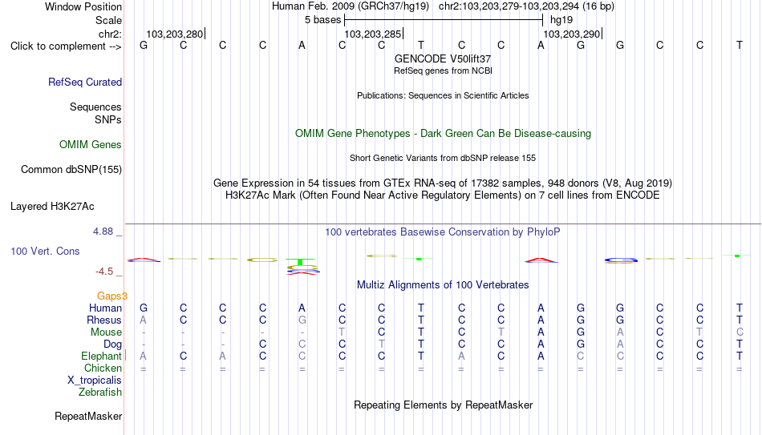
Task: Click the Sequences track label
Action: [95, 107]
